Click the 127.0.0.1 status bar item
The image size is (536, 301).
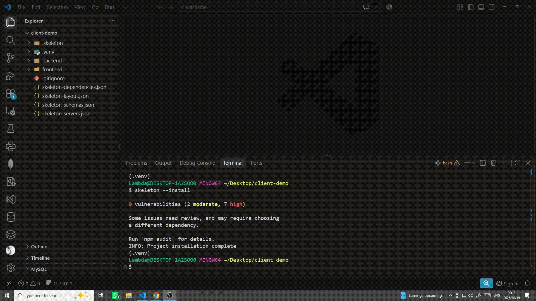pos(59,283)
